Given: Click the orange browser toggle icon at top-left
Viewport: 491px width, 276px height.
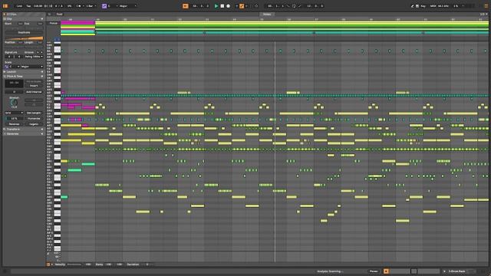Looking at the screenshot, I should pyautogui.click(x=5, y=6).
